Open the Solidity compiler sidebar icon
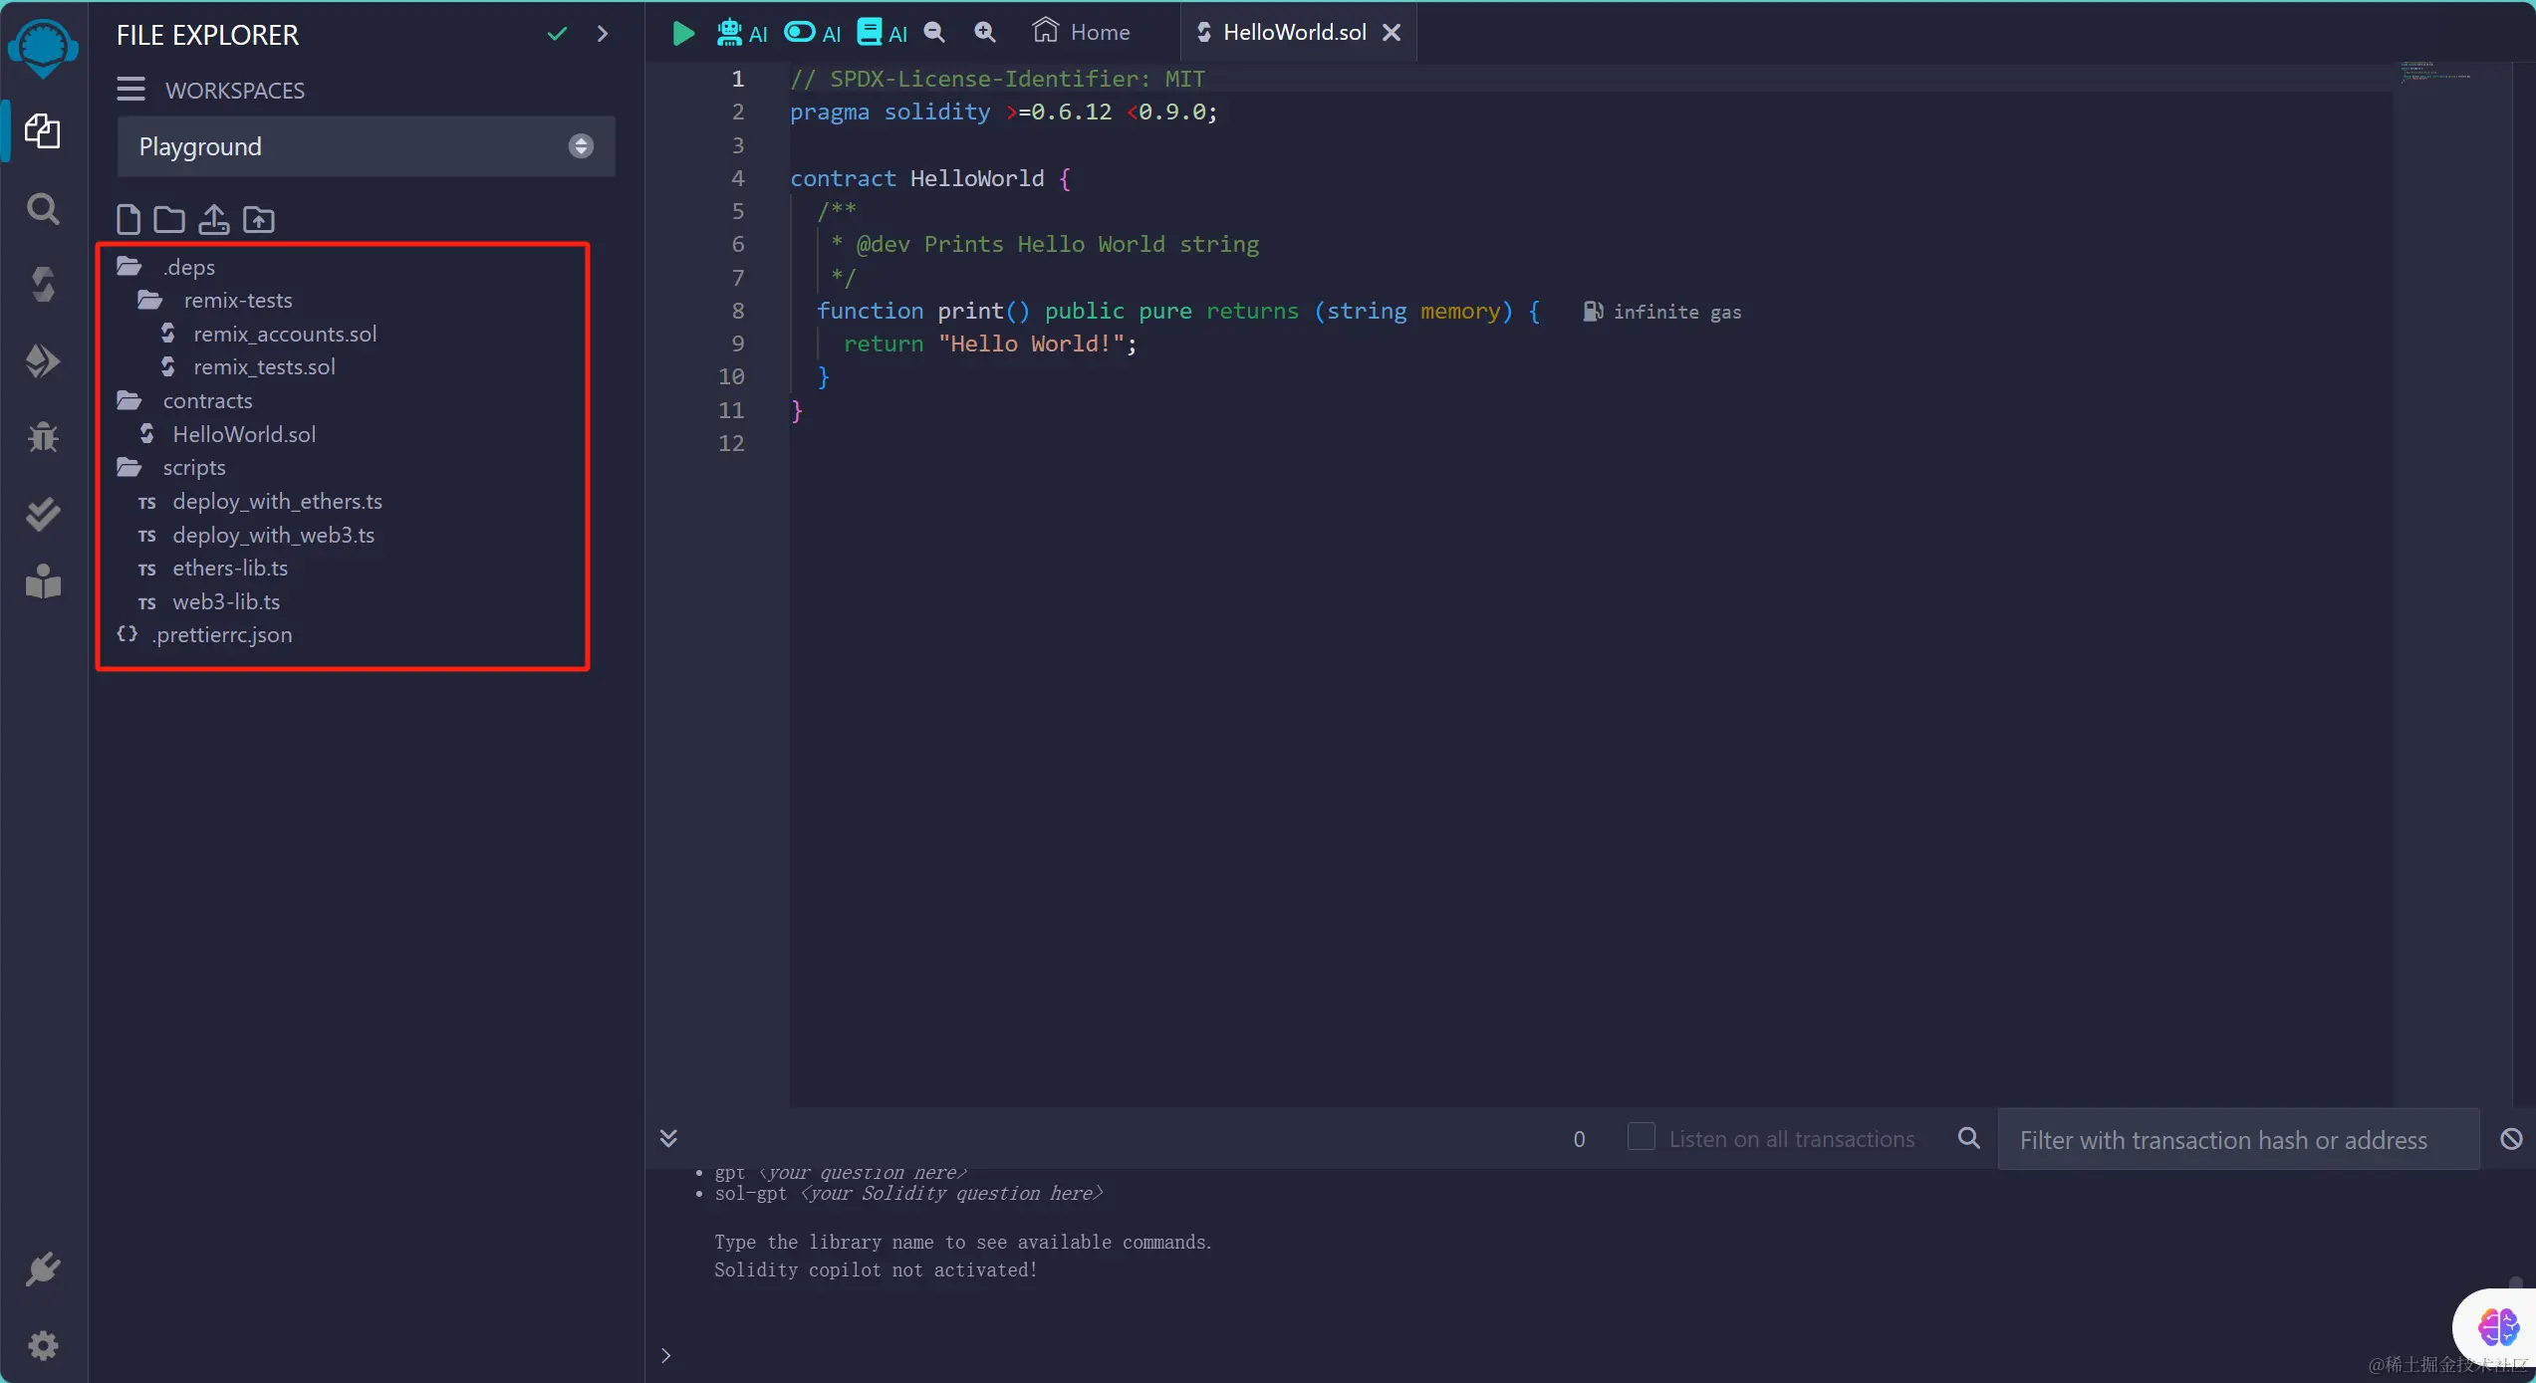 (x=43, y=285)
